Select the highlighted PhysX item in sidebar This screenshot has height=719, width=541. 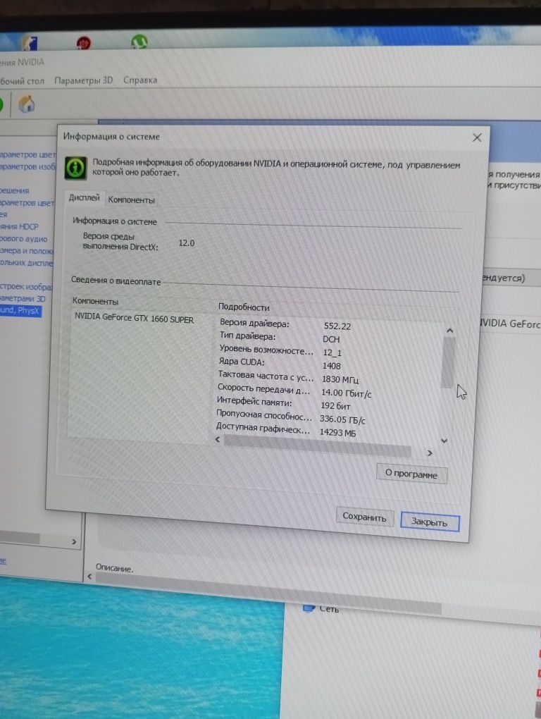[x=20, y=310]
